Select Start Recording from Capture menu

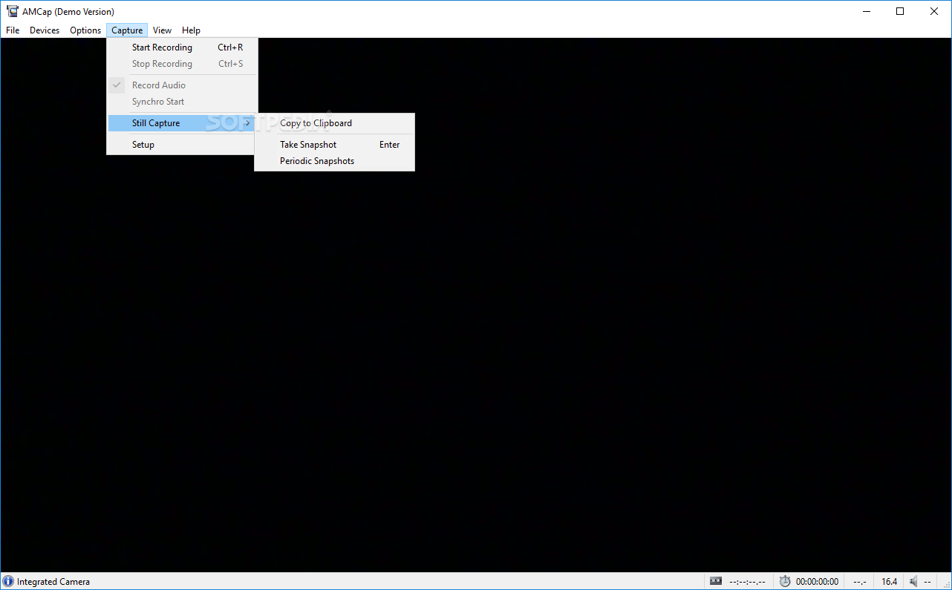click(162, 47)
